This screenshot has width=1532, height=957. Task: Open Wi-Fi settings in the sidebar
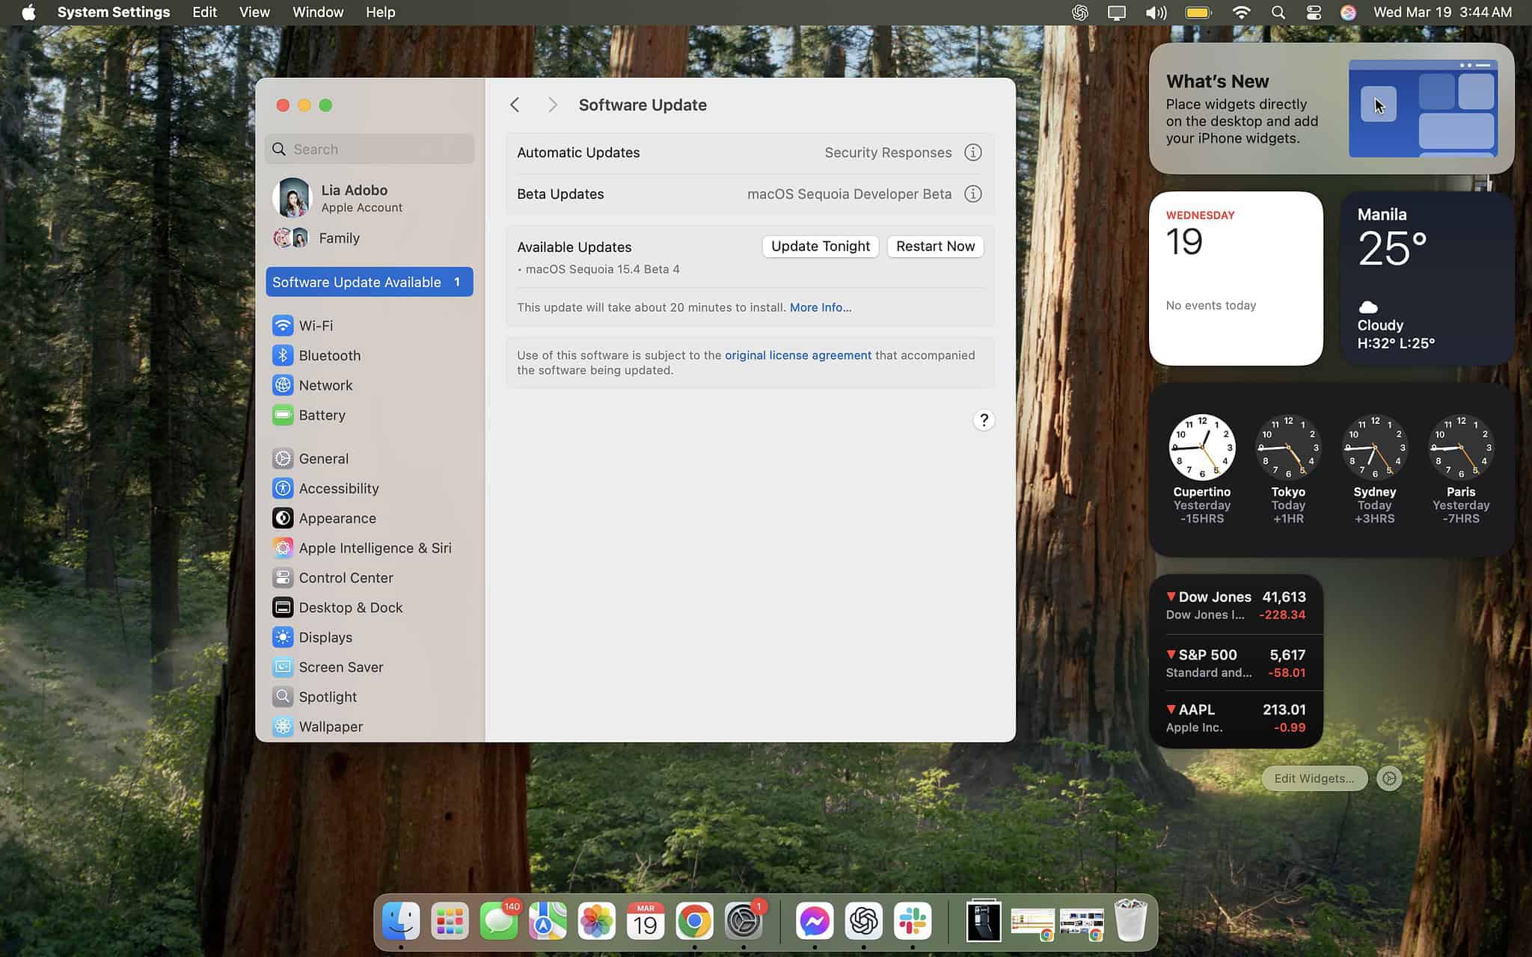[x=316, y=325]
